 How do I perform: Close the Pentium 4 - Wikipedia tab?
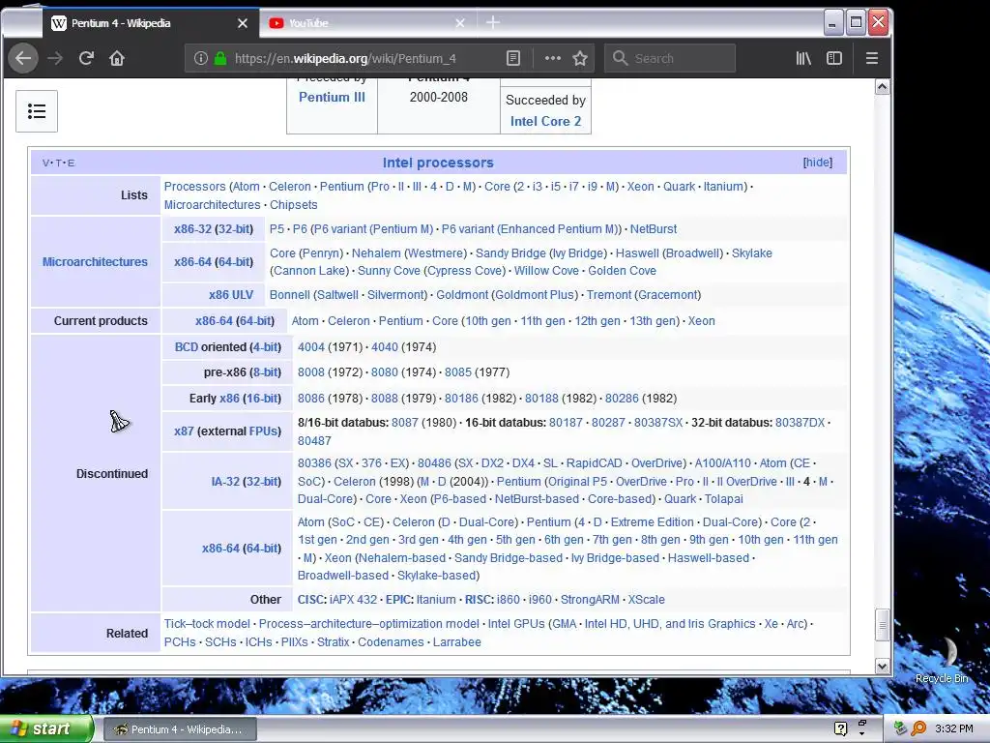pyautogui.click(x=243, y=23)
